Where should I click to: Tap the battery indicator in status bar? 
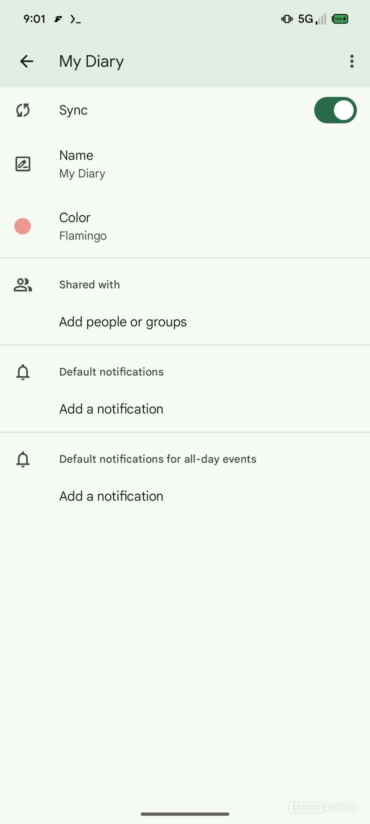(340, 19)
